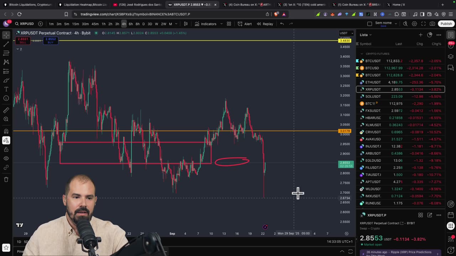Open the calendar panel on right sidebar
This screenshot has width=456, height=256.
pyautogui.click(x=451, y=215)
